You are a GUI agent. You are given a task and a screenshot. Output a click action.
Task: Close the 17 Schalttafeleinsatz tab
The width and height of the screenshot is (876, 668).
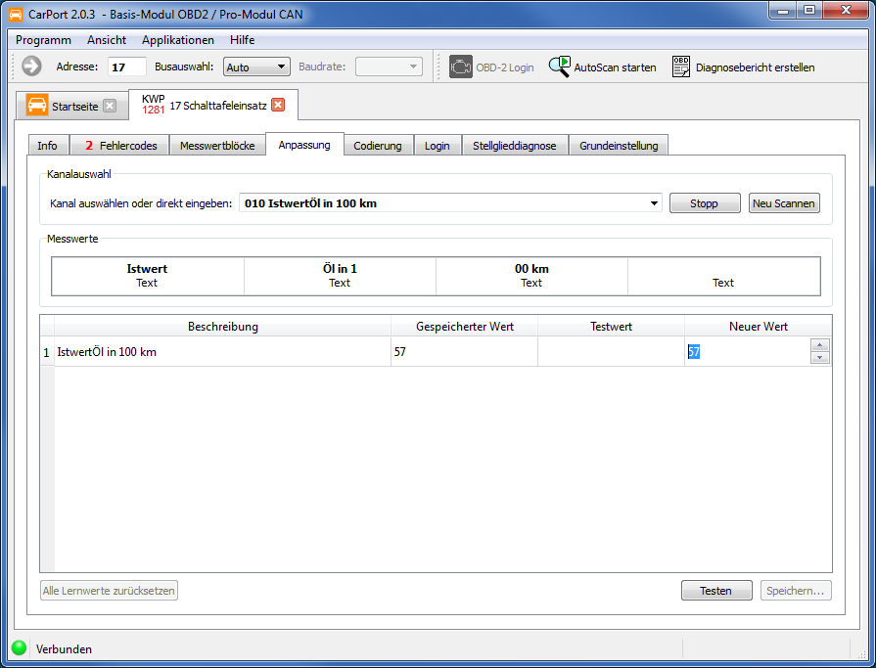coord(278,105)
